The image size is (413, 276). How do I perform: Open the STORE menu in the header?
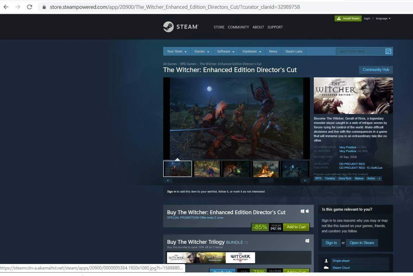pos(219,27)
